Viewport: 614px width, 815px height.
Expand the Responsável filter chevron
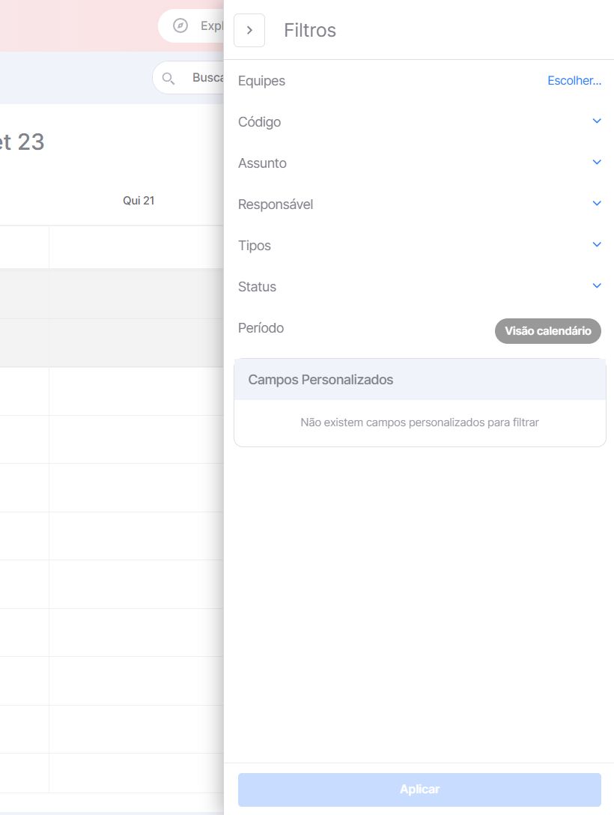[597, 203]
